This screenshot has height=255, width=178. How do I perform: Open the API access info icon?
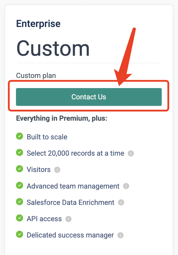pos(68,219)
